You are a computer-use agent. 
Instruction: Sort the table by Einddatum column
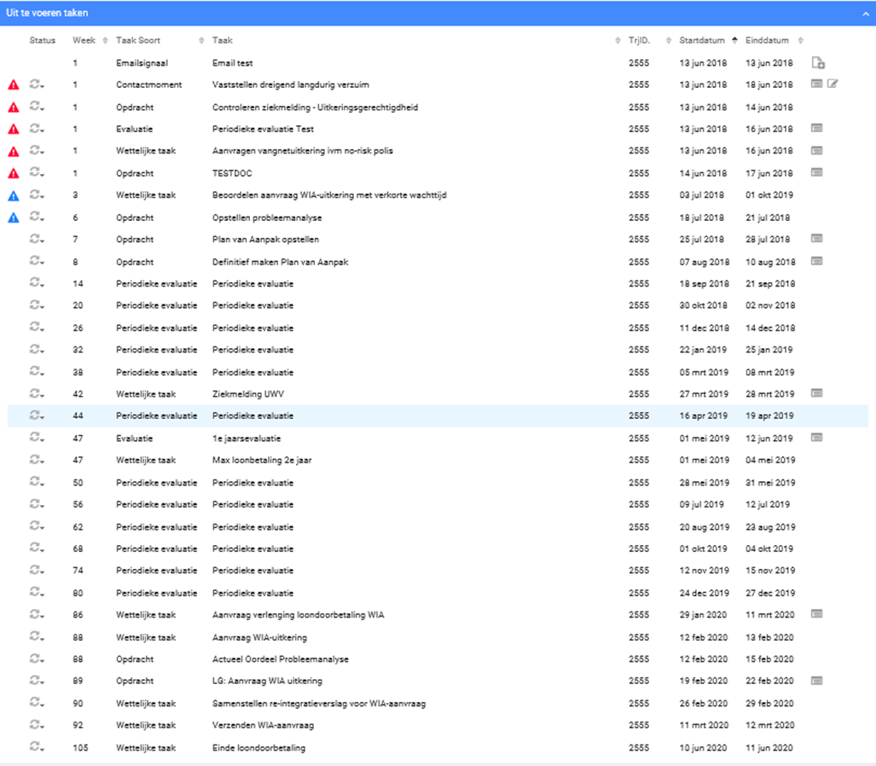tap(767, 41)
